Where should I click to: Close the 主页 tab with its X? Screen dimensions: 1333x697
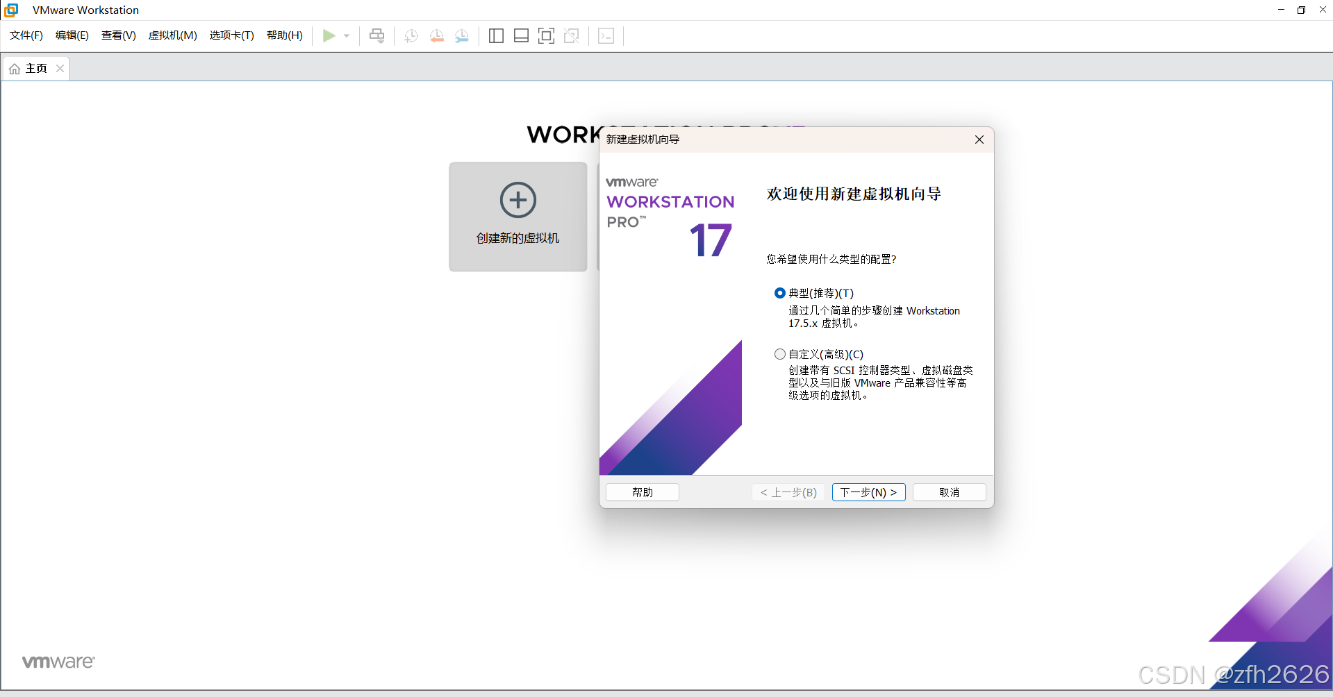pyautogui.click(x=60, y=68)
